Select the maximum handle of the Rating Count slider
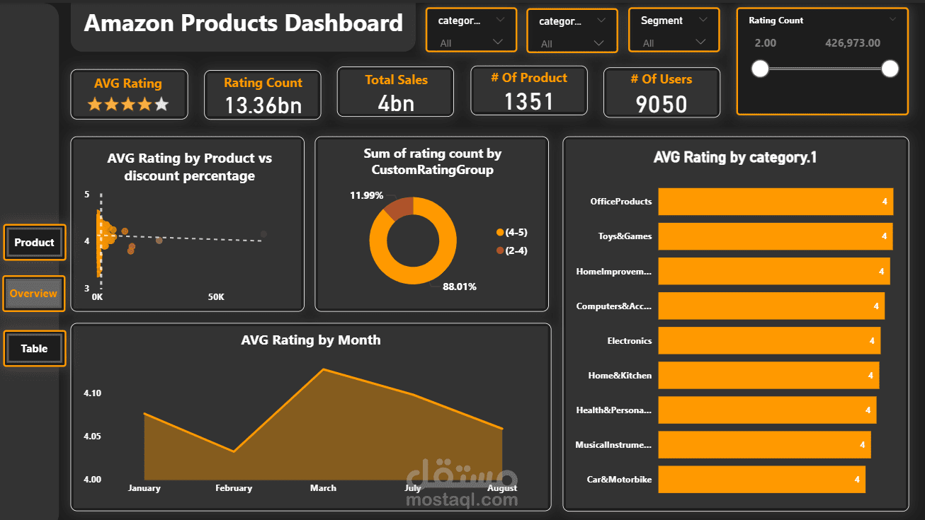Screen dimensions: 925x520 890,69
